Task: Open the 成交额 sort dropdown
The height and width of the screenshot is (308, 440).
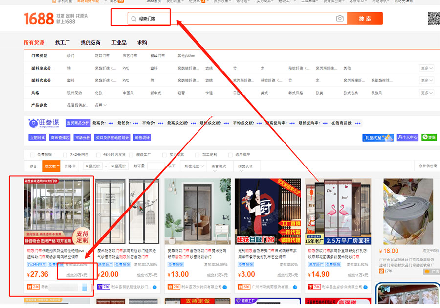Action: (x=51, y=166)
